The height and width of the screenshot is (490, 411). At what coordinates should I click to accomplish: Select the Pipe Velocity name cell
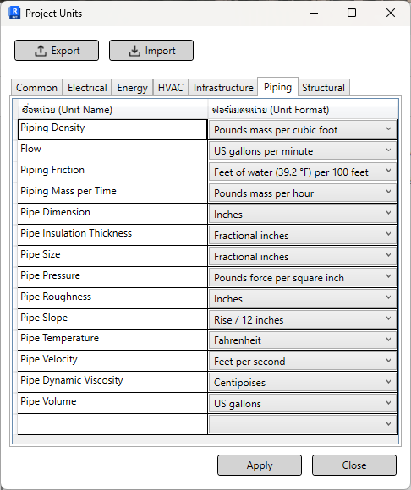[x=112, y=361]
